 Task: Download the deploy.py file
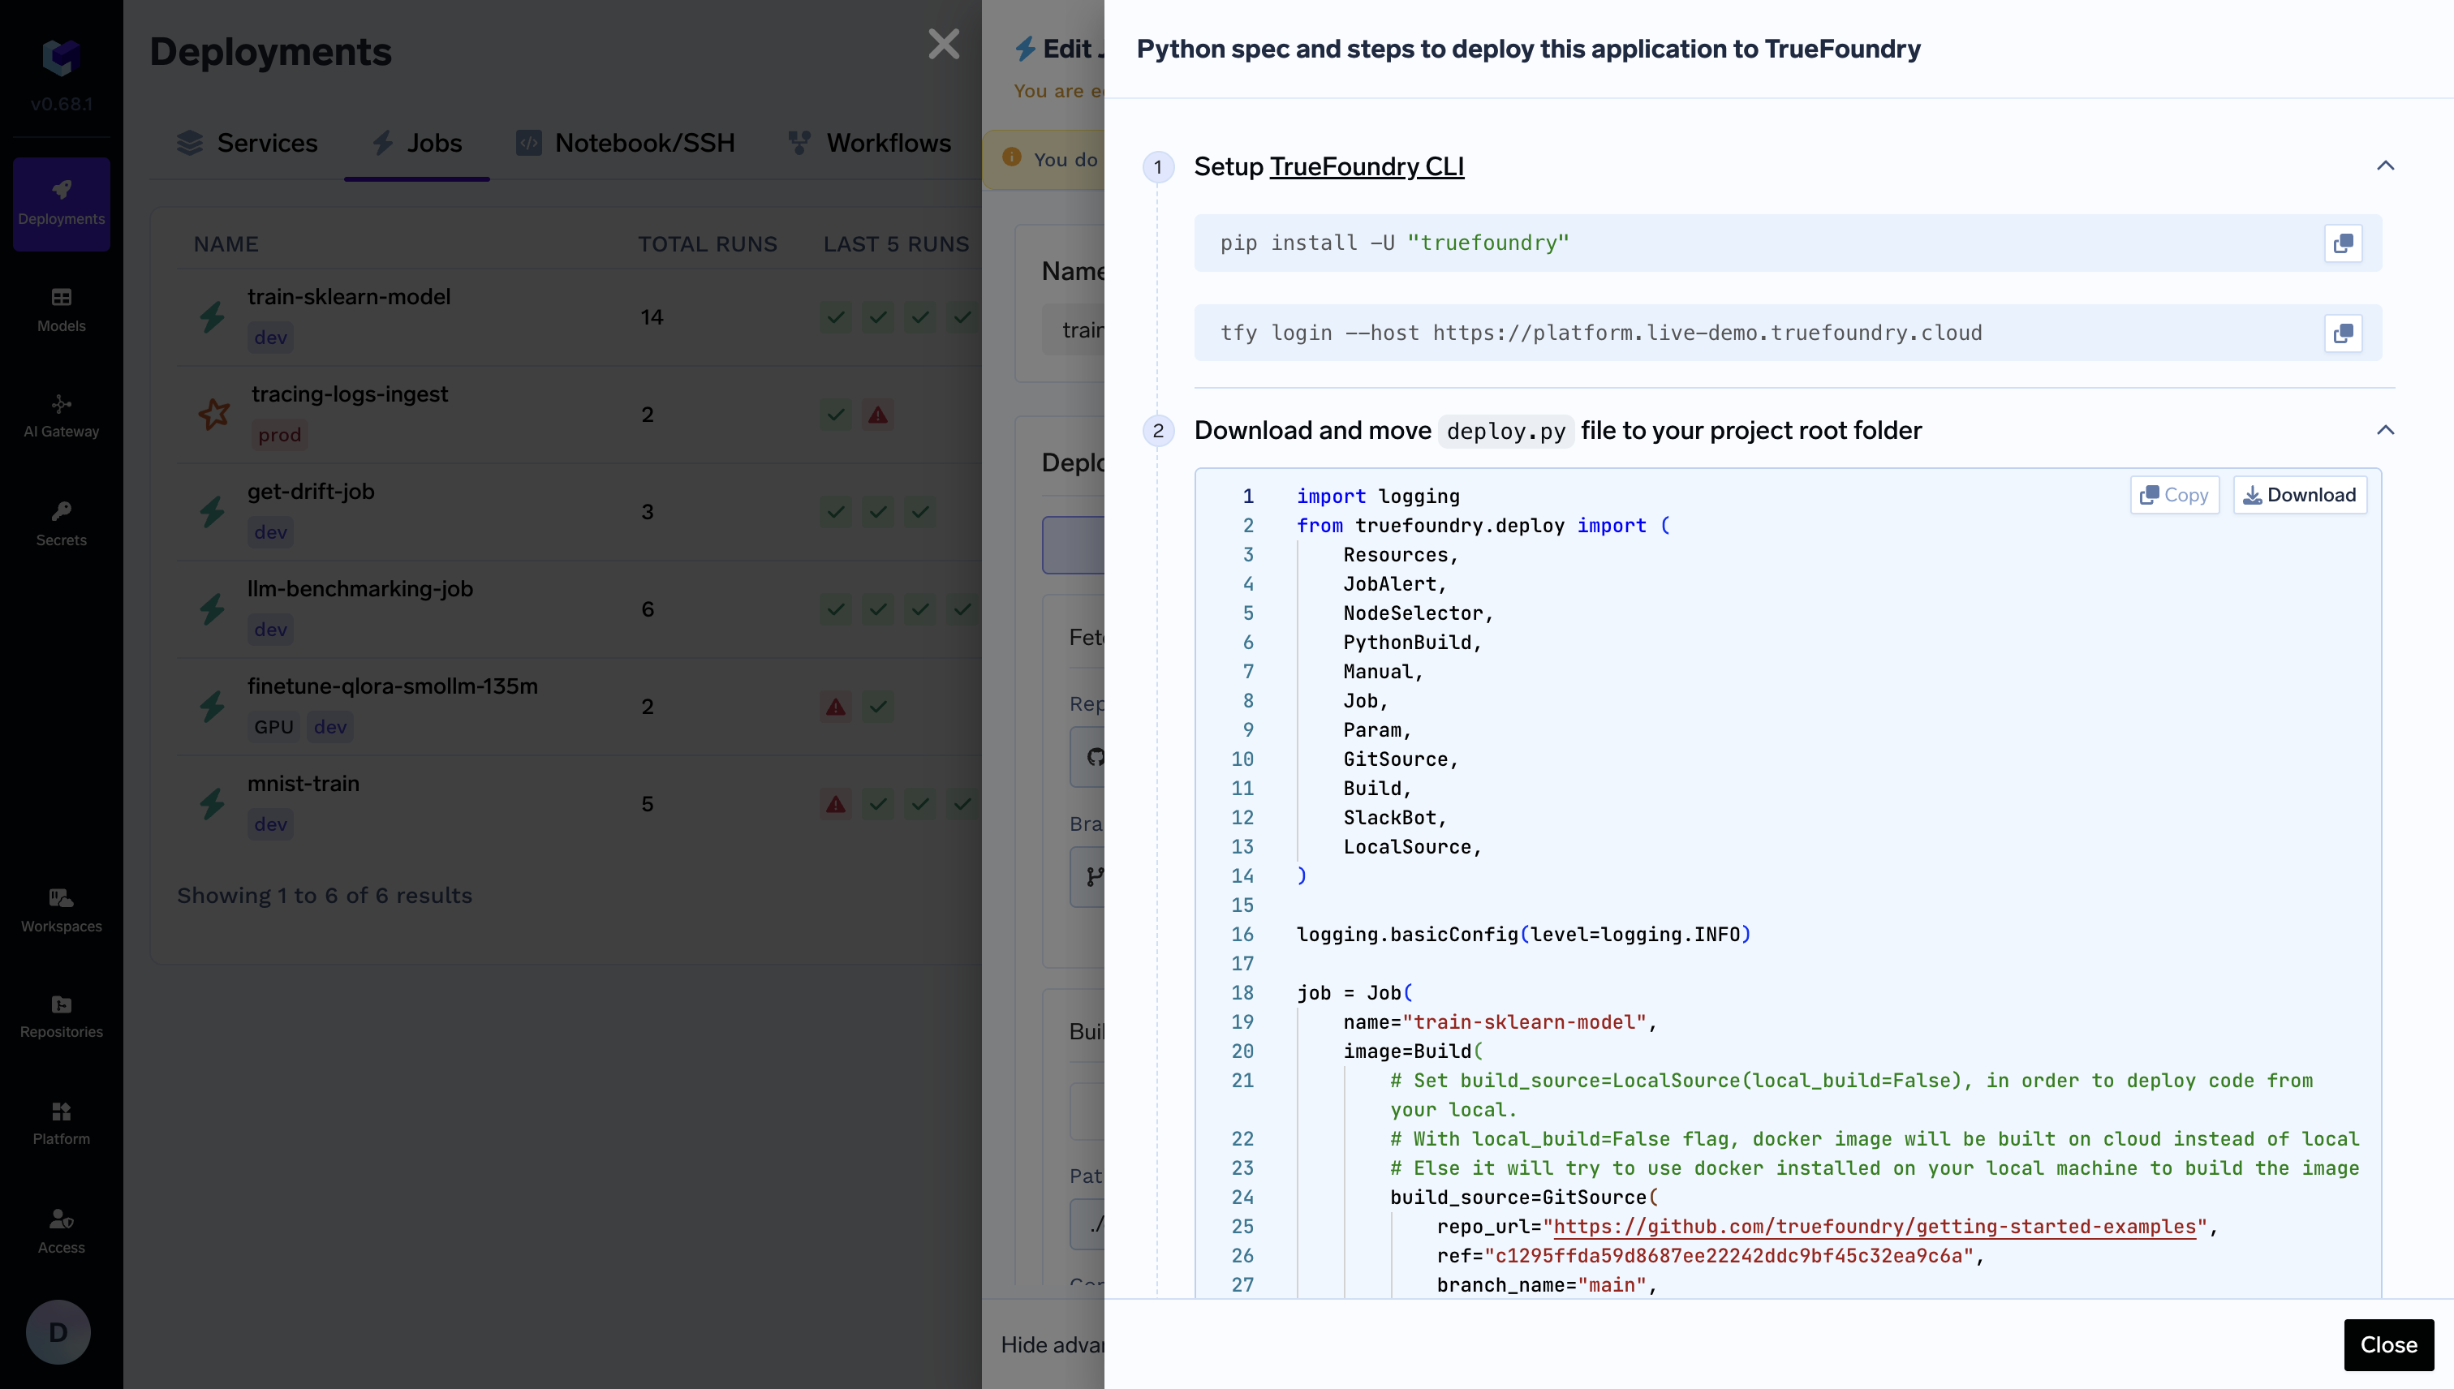point(2300,494)
